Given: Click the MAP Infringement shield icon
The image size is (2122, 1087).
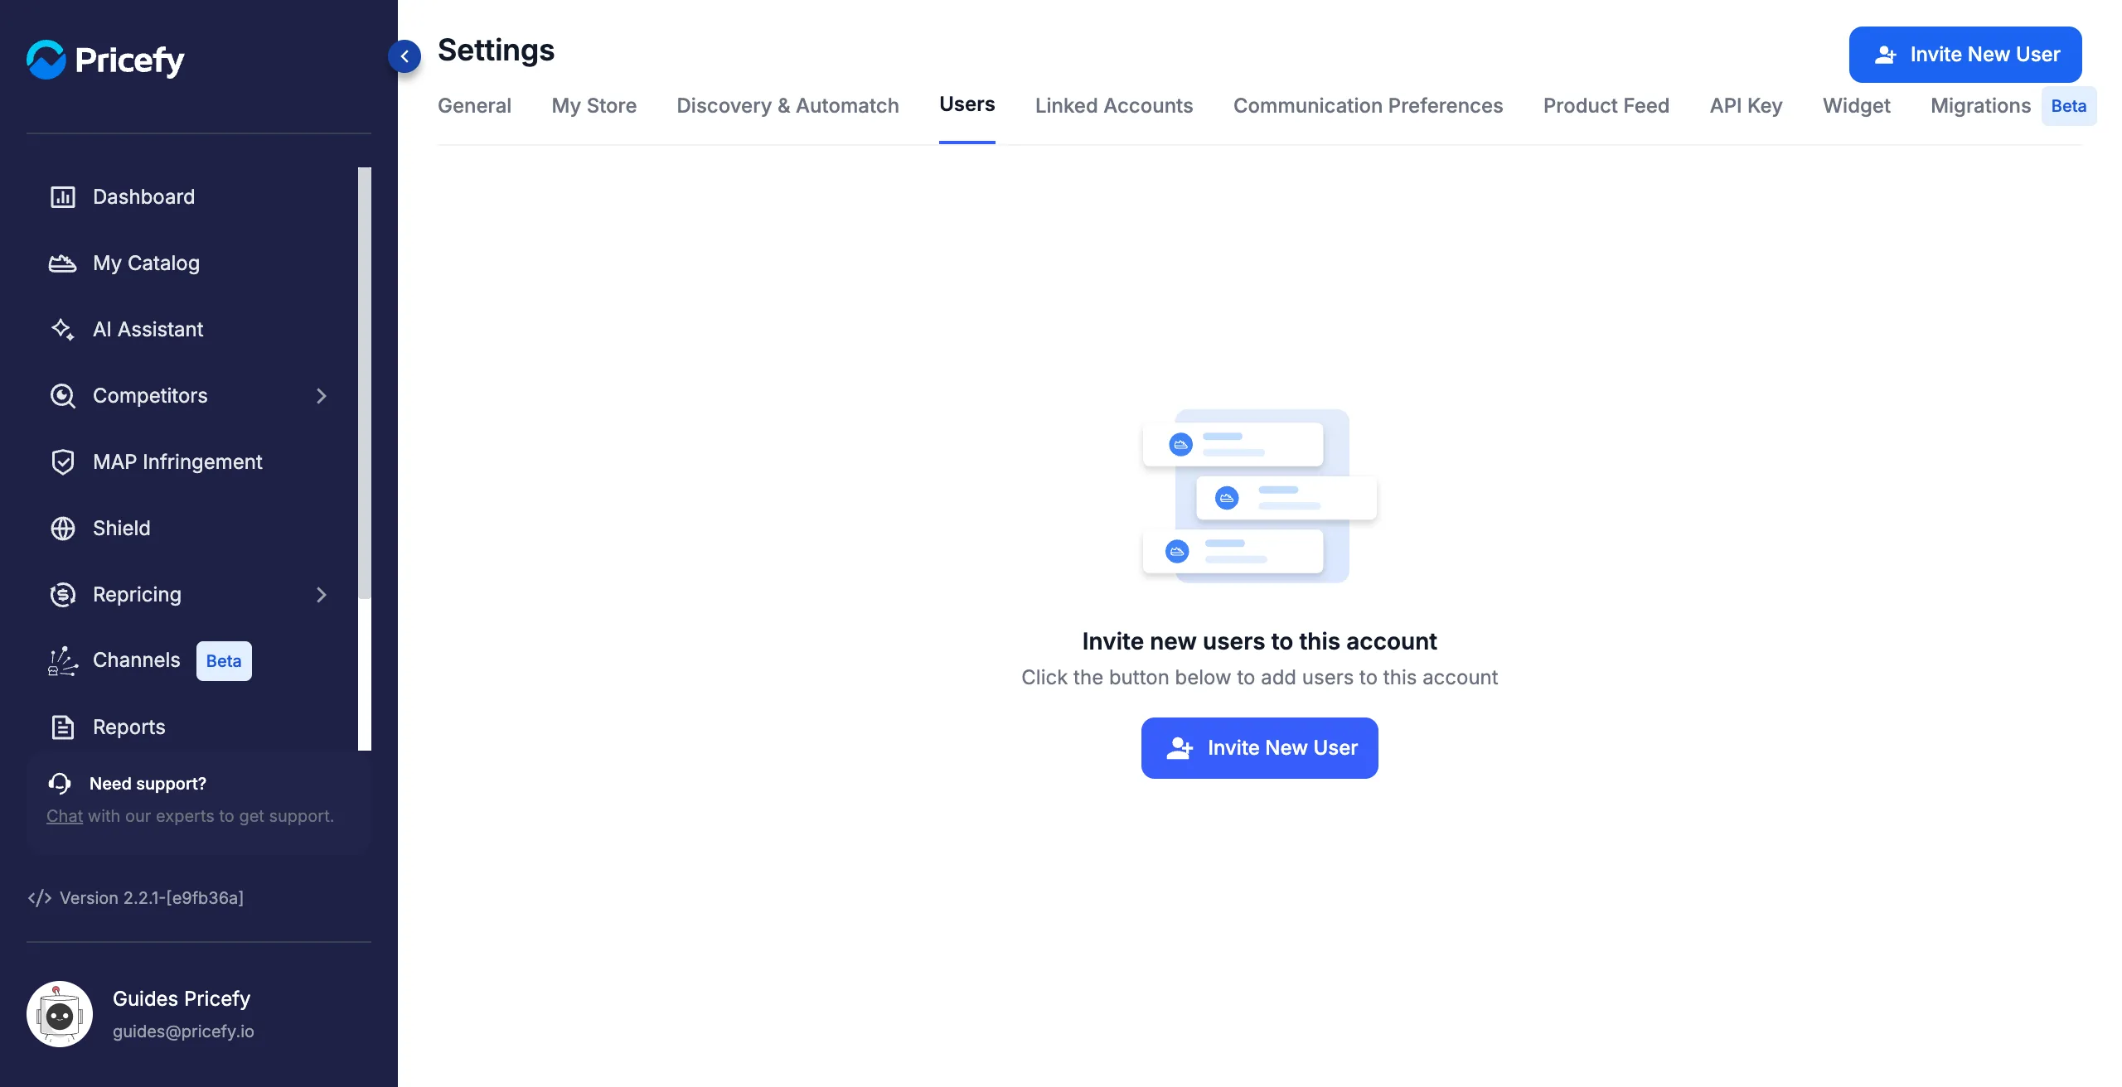Looking at the screenshot, I should pyautogui.click(x=63, y=462).
